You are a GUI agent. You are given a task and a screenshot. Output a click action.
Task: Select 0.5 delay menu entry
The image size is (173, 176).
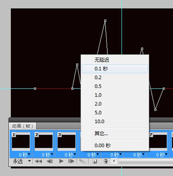(115, 86)
